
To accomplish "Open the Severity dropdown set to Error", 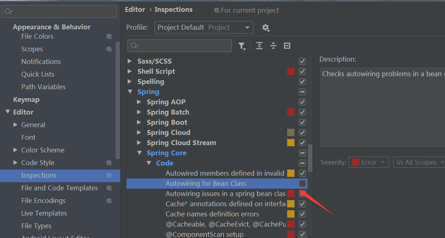I will point(368,162).
